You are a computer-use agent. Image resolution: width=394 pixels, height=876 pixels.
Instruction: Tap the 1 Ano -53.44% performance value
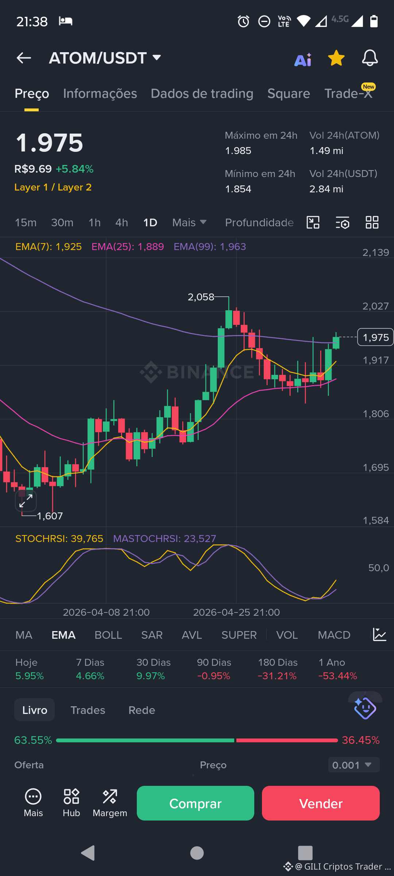point(338,676)
